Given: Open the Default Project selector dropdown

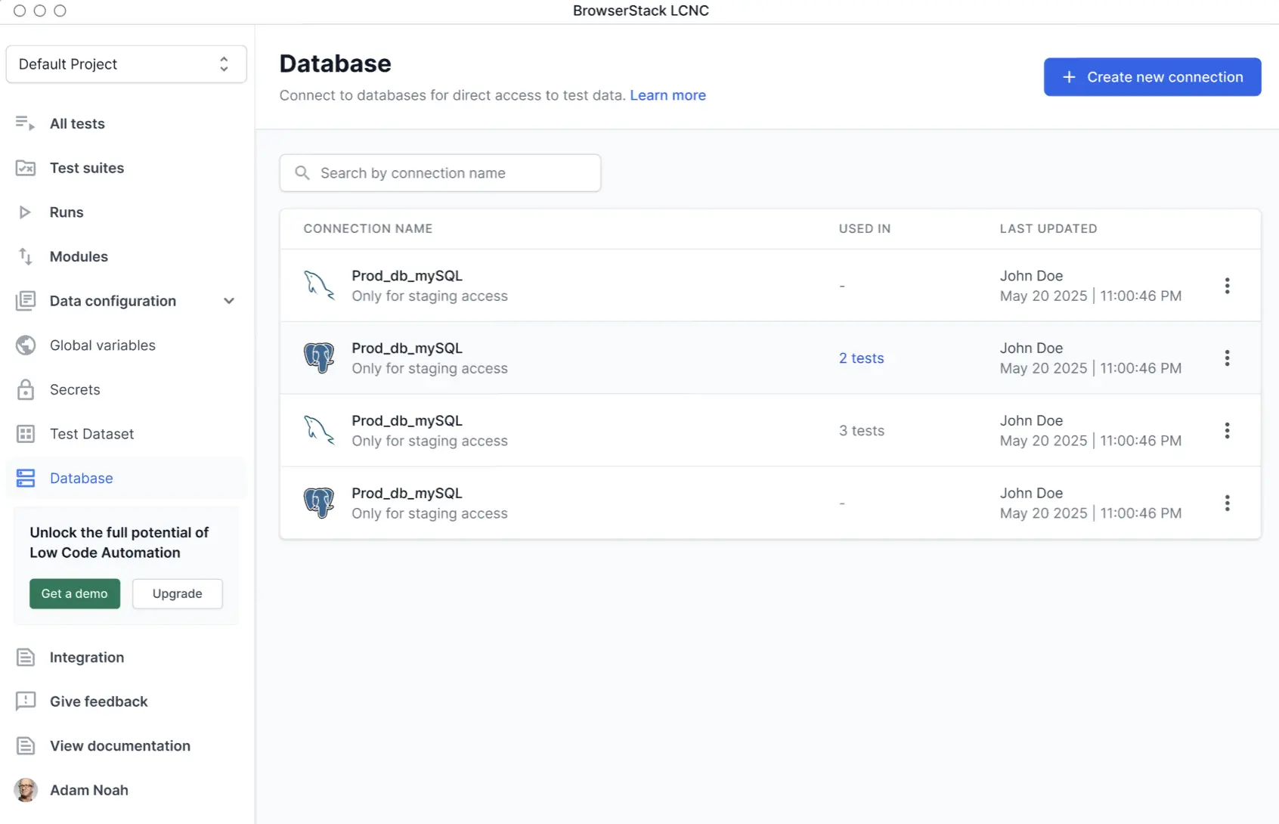Looking at the screenshot, I should tap(126, 64).
